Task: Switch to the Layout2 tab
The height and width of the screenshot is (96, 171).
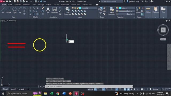Action: tap(21, 89)
